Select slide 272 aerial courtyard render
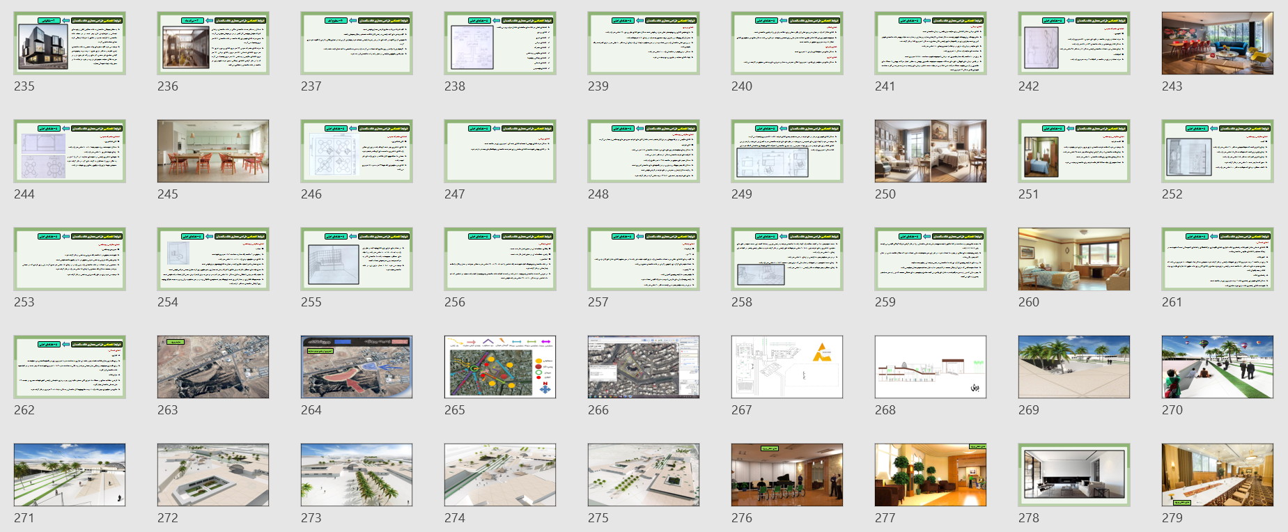Viewport: 1288px width, 532px height. [x=213, y=475]
